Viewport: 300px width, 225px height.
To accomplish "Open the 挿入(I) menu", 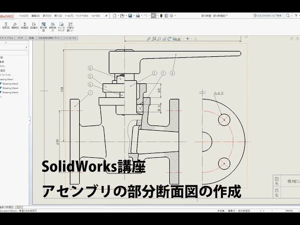I will 58,16.
